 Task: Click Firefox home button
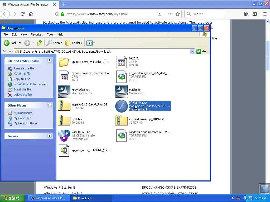coord(31,14)
